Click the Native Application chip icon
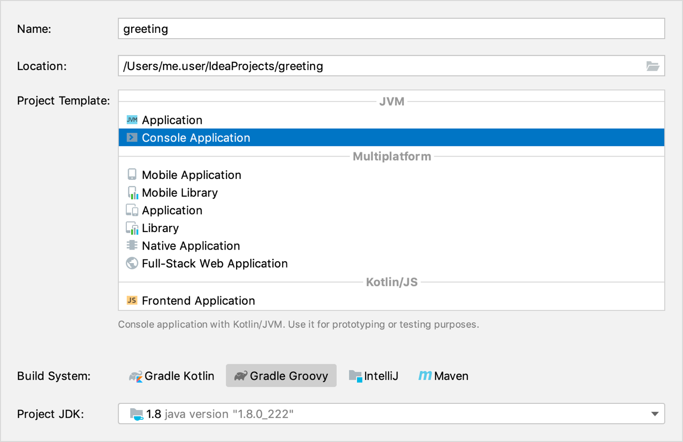This screenshot has width=683, height=442. coord(132,245)
